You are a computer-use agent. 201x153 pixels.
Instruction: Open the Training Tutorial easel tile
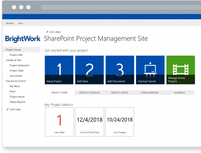[x=150, y=70]
